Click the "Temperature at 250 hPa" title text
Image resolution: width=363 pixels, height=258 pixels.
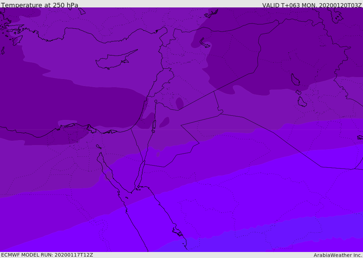[x=40, y=5]
